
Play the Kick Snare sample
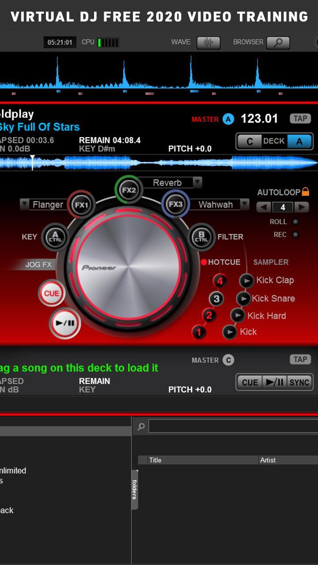(243, 299)
